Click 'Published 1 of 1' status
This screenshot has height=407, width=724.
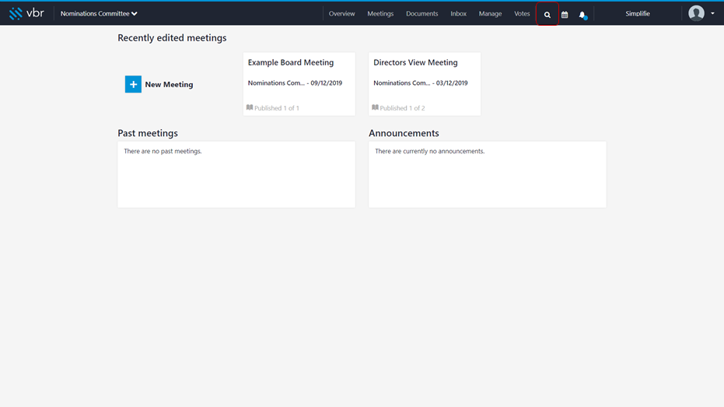coord(277,108)
